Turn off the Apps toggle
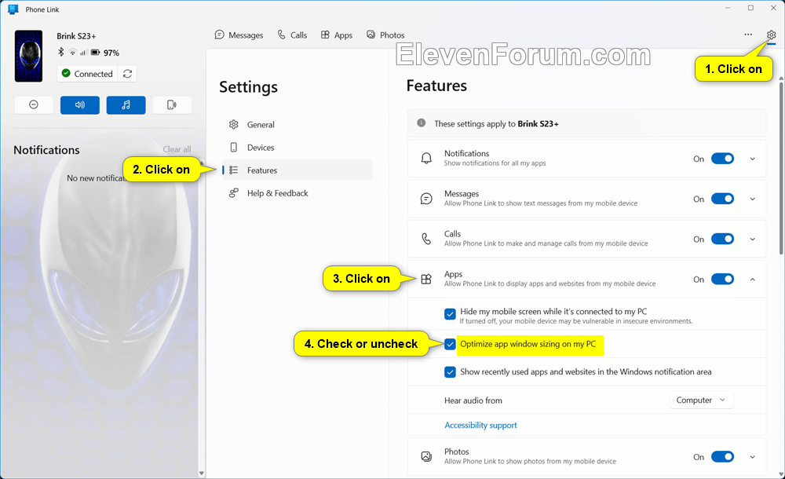Viewport: 785px width, 479px height. pyautogui.click(x=722, y=279)
